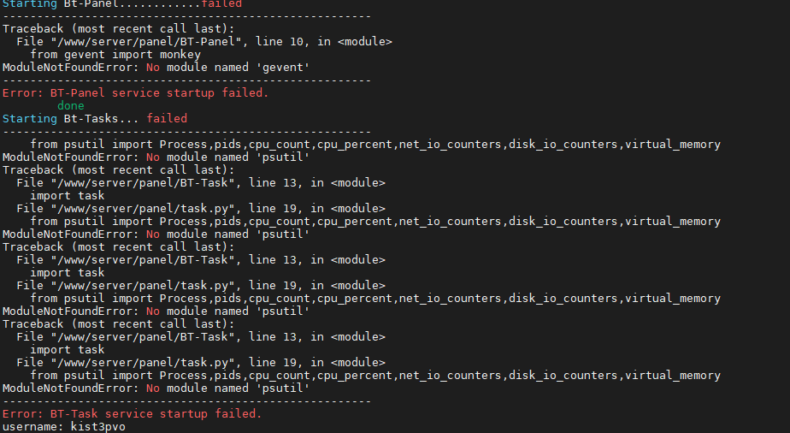Click the red 'failed' after Bt-Tasks
Image resolution: width=790 pixels, height=433 pixels.
(x=167, y=119)
